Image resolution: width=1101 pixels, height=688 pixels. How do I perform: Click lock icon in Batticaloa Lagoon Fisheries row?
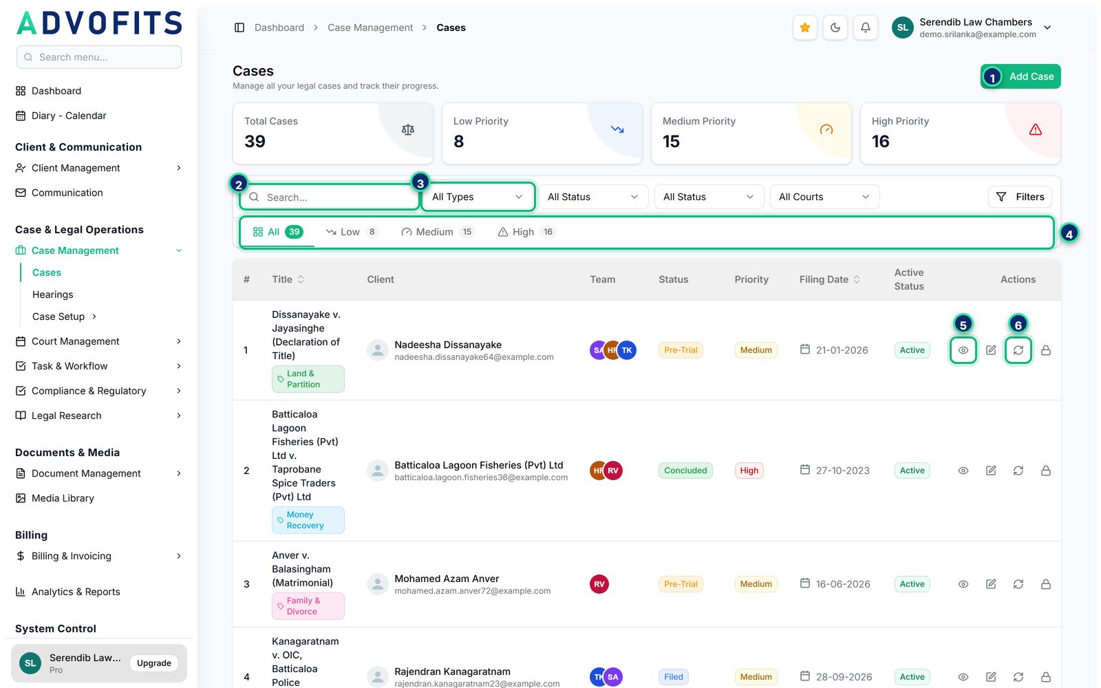[1046, 471]
